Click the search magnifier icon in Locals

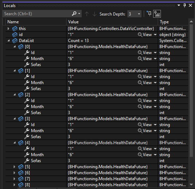(74, 14)
